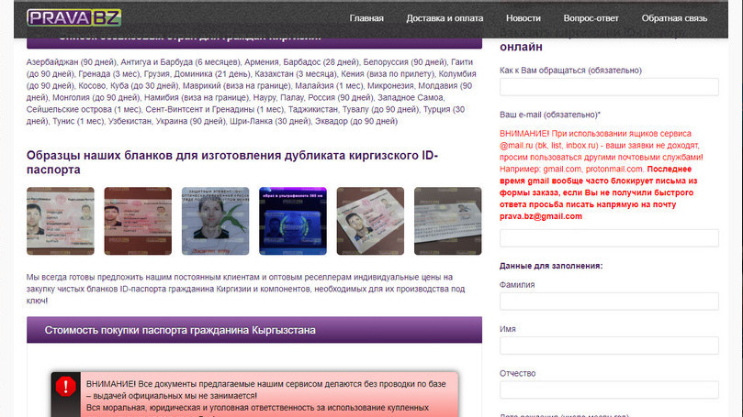Click the red exclamation warning icon
The image size is (743, 417).
67,386
